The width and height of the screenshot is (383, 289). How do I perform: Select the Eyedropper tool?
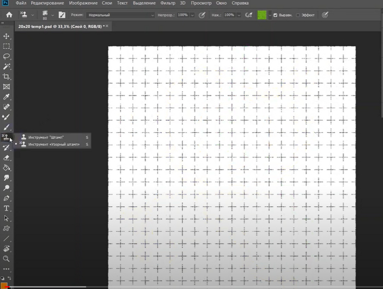tap(7, 97)
